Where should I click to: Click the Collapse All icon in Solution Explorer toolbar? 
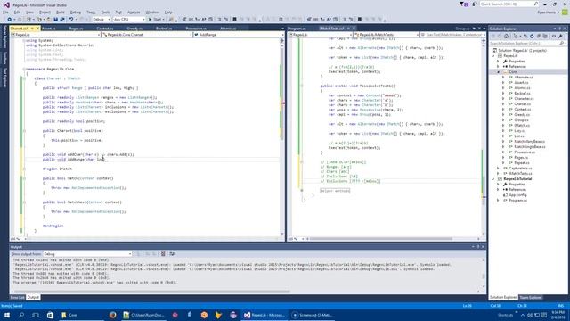(x=538, y=36)
